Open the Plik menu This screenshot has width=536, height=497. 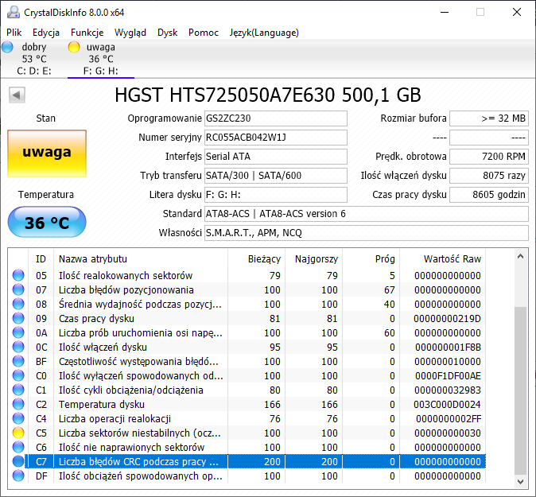point(14,33)
